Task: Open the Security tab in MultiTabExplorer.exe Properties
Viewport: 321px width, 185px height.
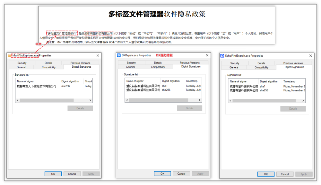Action: (22, 63)
